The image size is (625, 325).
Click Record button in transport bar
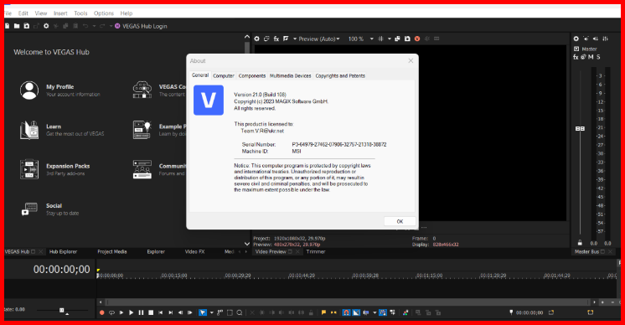(101, 312)
